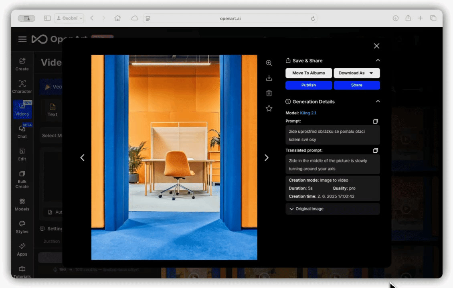Screen dimensions: 453x288
Task: Open the browser home page
Action: 117,18
